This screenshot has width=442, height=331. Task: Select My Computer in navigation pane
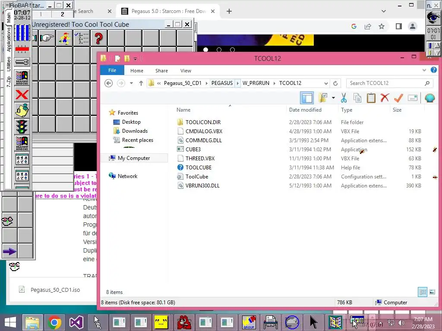[134, 158]
